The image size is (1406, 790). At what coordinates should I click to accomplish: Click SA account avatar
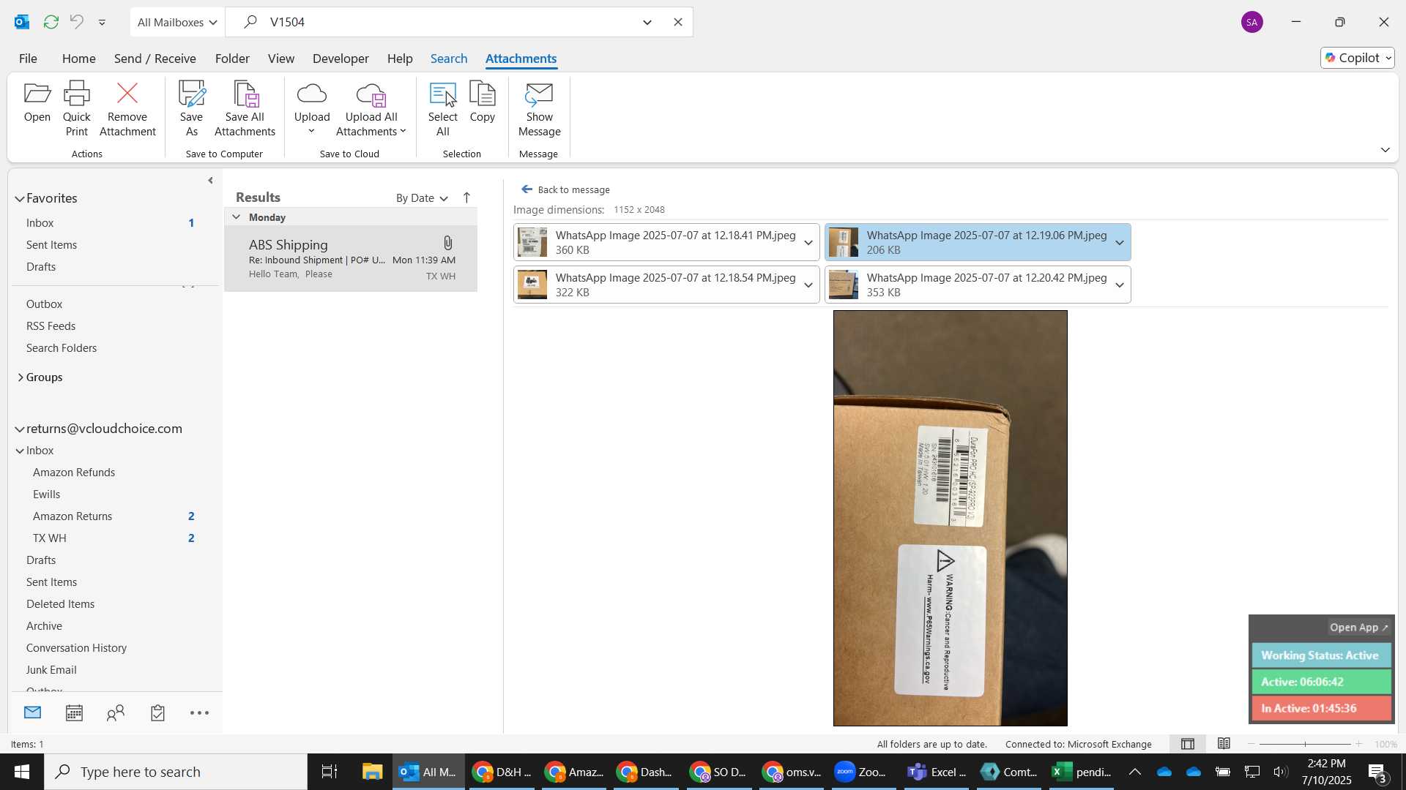1252,22
